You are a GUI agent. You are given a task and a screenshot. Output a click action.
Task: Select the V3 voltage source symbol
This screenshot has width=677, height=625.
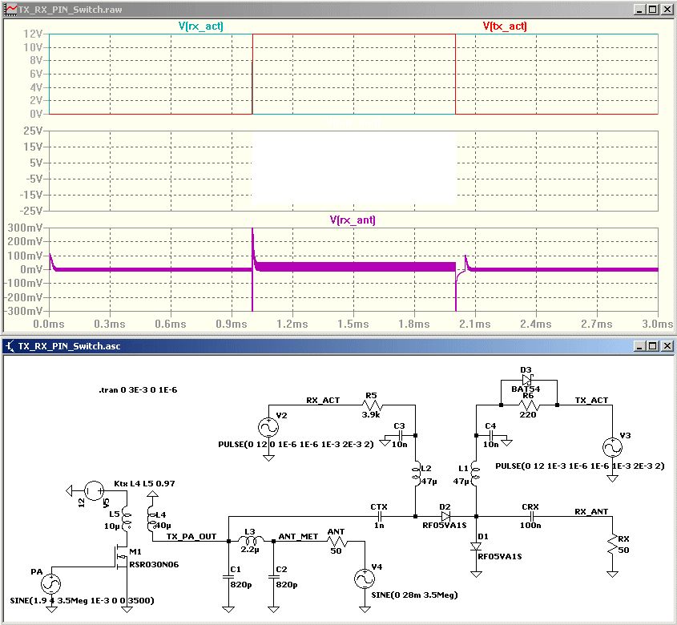[x=612, y=448]
